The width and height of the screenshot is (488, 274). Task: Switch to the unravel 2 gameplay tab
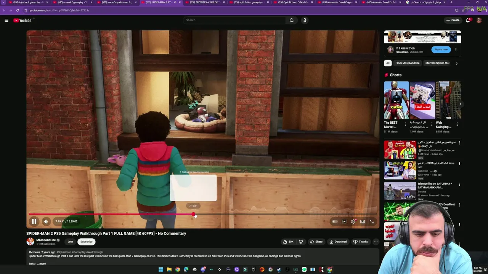tap(73, 2)
